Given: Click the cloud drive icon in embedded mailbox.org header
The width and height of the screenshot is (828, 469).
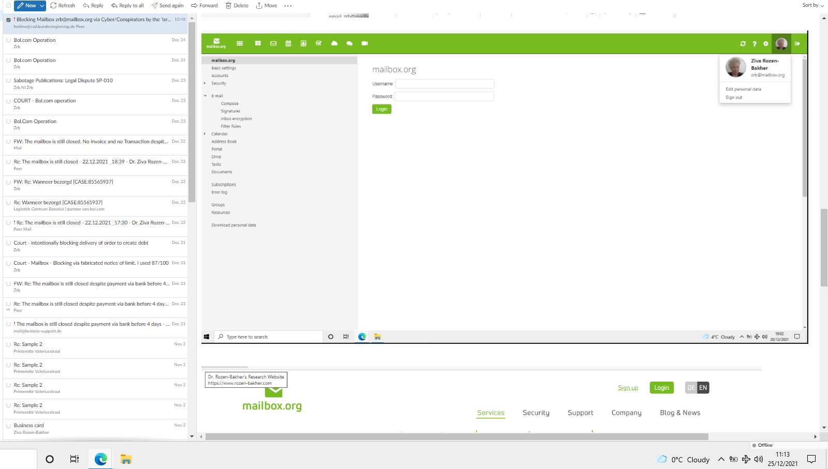Looking at the screenshot, I should 335,43.
